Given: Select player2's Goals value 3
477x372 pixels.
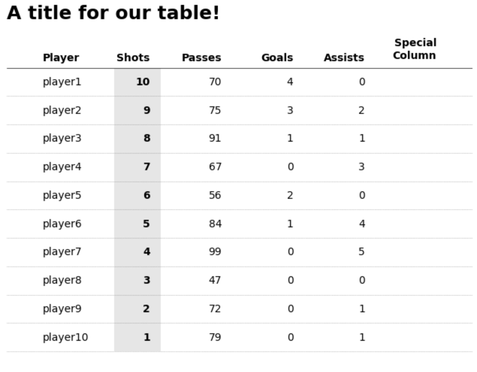Looking at the screenshot, I should 290,110.
